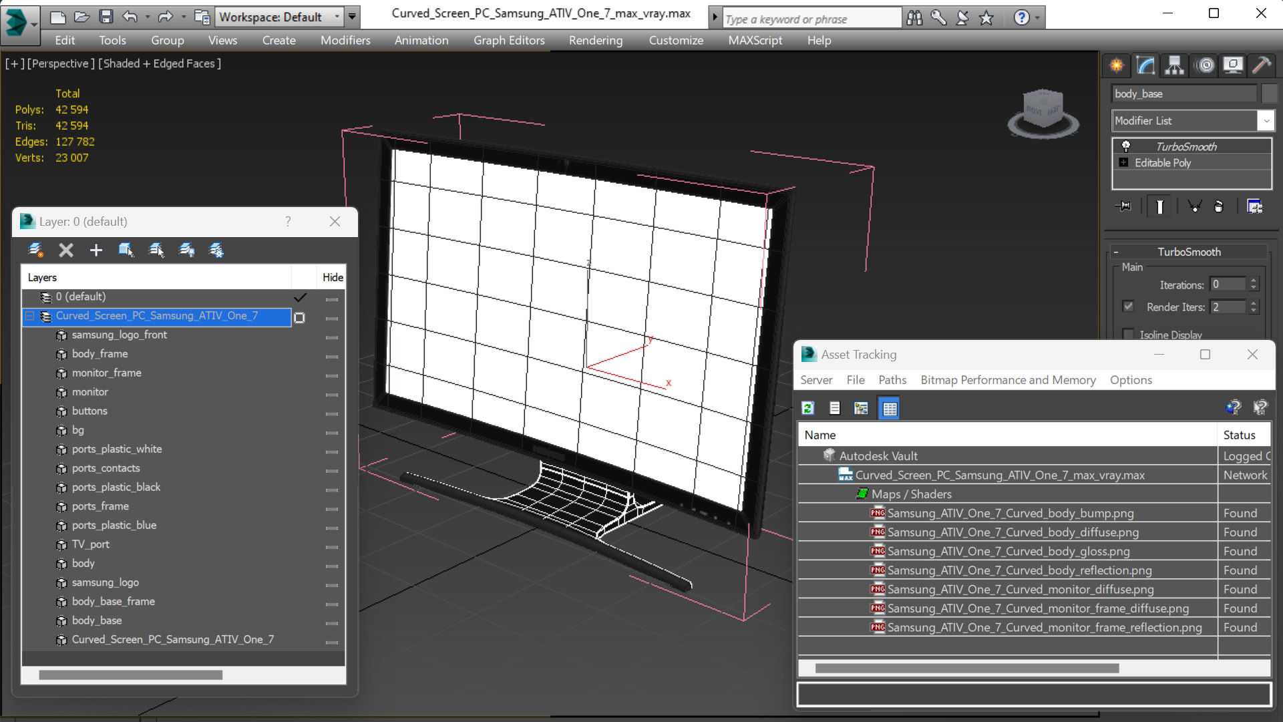
Task: Open the Redo history dropdown arrow
Action: [183, 17]
